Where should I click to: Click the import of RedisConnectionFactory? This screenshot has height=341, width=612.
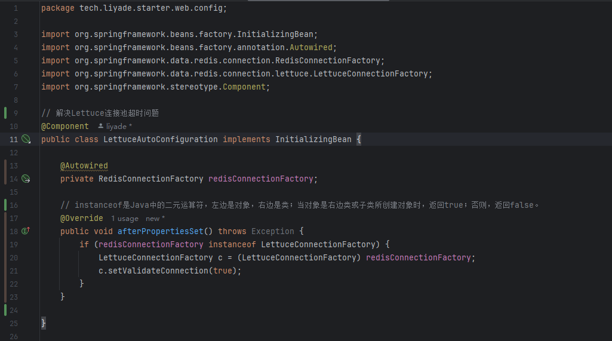tap(213, 60)
